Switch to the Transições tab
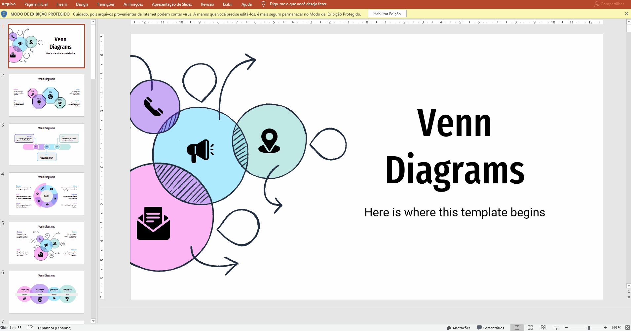 [x=106, y=4]
